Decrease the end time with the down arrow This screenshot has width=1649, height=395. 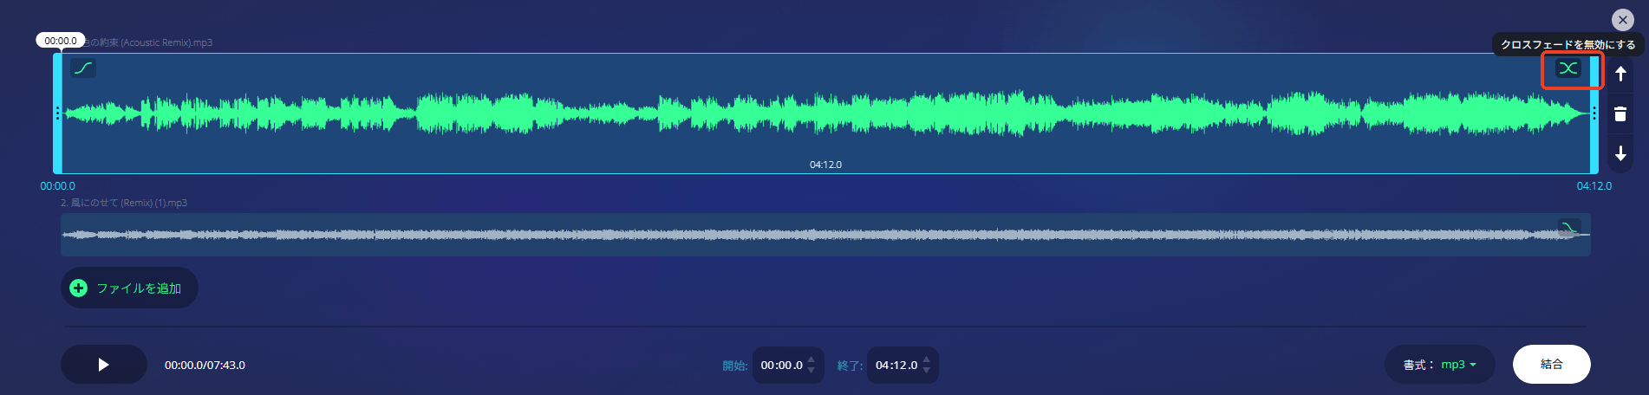(x=927, y=371)
